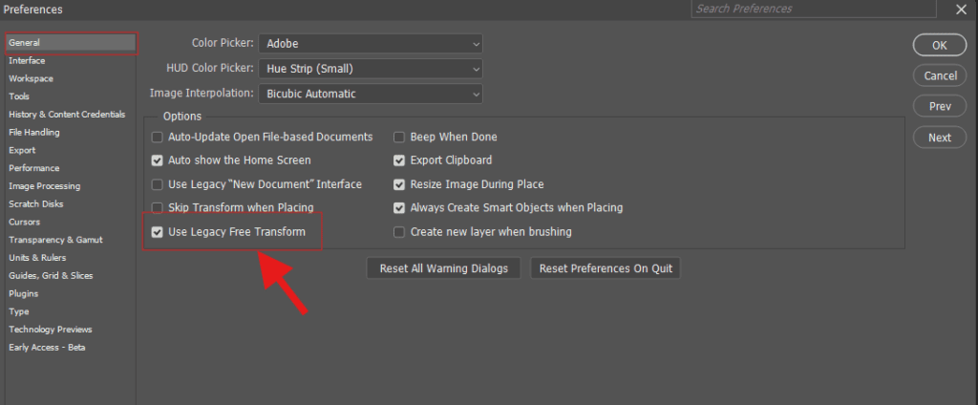Open Technology Previews settings

[51, 330]
